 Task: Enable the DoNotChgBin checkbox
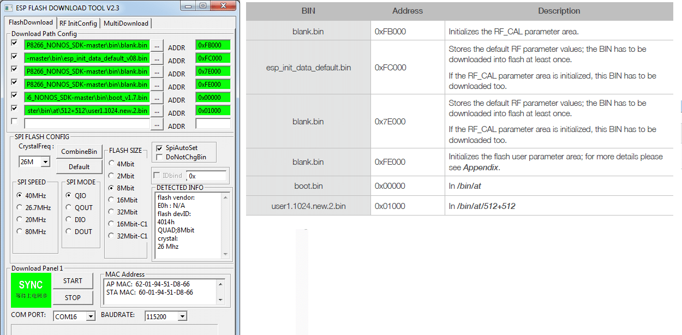[159, 157]
